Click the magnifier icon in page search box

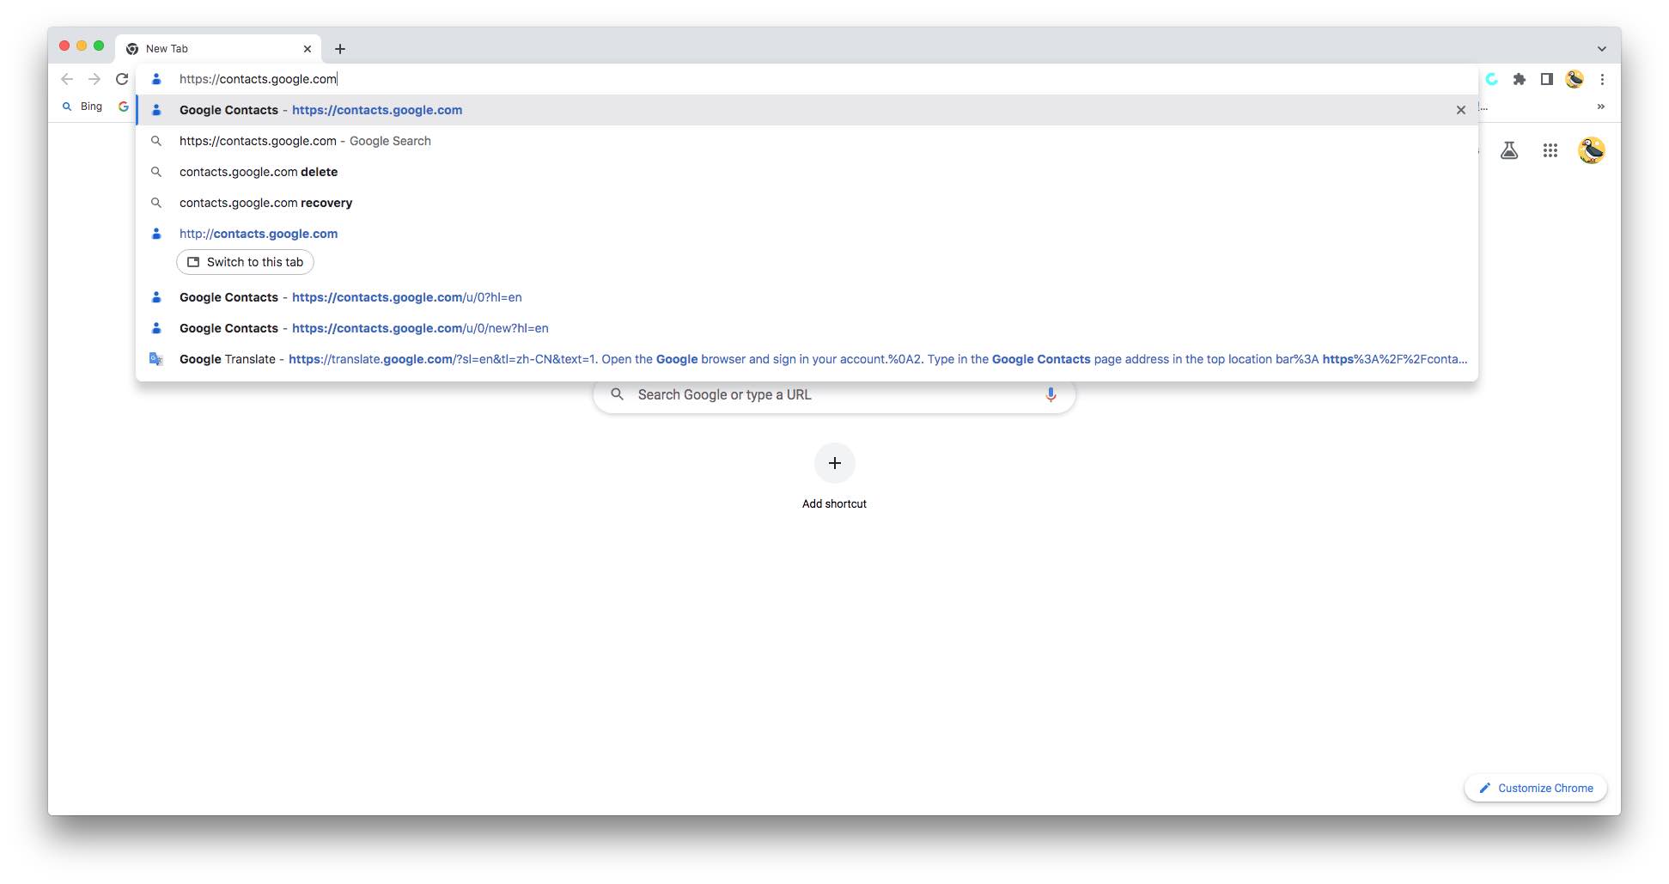tap(617, 394)
